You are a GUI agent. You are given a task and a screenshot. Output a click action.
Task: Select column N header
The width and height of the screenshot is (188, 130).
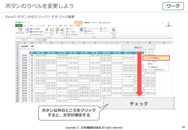pos(164,43)
